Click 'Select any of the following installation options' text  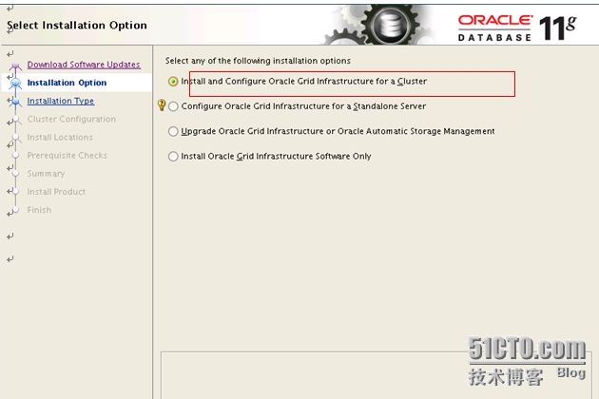tap(258, 61)
